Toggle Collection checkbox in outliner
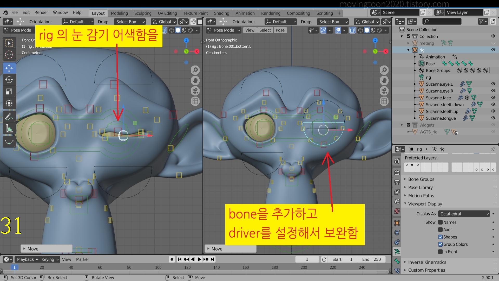The image size is (499, 281). coord(408,36)
